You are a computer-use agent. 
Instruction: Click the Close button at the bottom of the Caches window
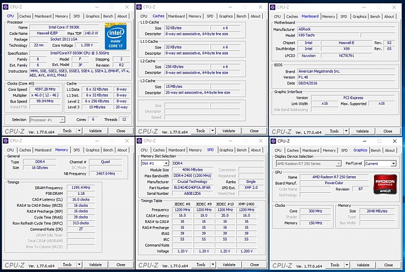coord(254,131)
